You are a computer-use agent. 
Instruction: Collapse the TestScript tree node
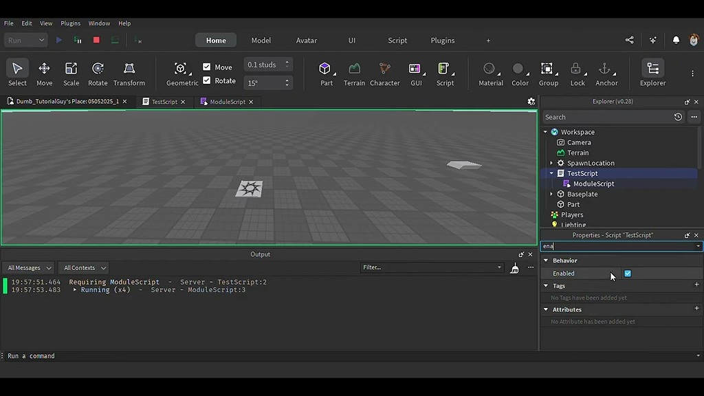point(551,173)
